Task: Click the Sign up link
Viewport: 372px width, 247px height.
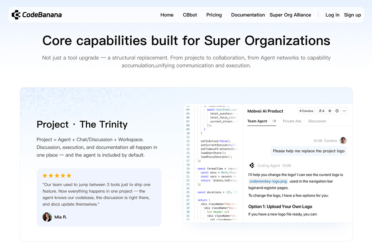Action: point(352,15)
